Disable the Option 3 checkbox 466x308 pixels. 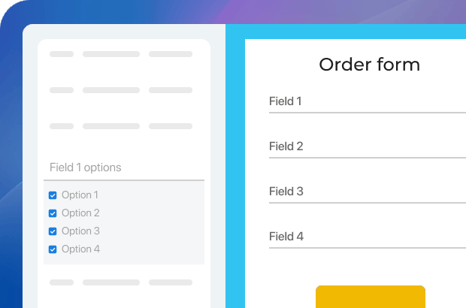pyautogui.click(x=53, y=231)
